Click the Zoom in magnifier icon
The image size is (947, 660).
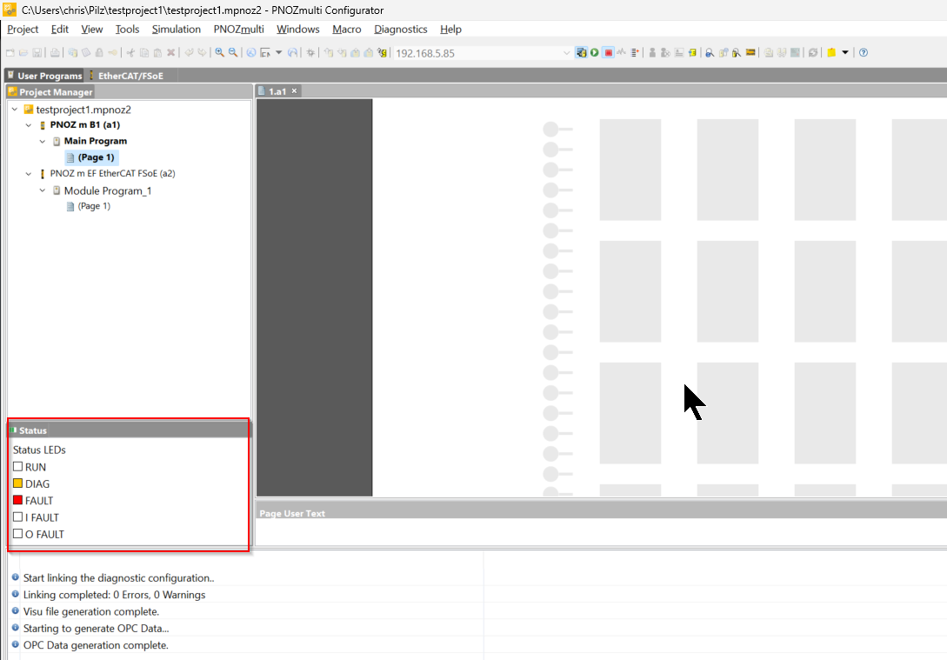220,52
